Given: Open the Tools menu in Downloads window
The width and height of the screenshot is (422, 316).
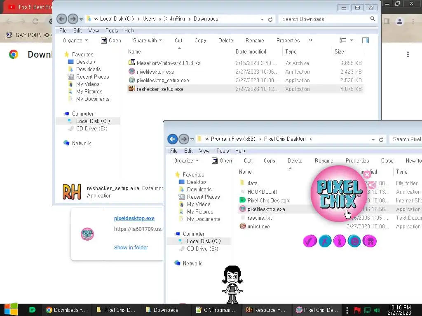Looking at the screenshot, I should coord(112,30).
